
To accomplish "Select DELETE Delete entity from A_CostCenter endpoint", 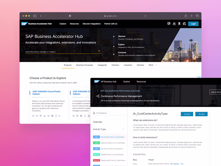I will point(109,160).
